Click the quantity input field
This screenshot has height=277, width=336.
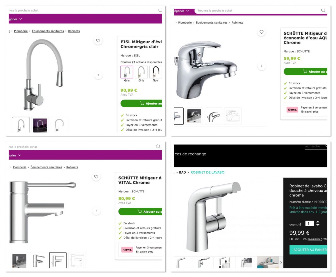[310, 223]
